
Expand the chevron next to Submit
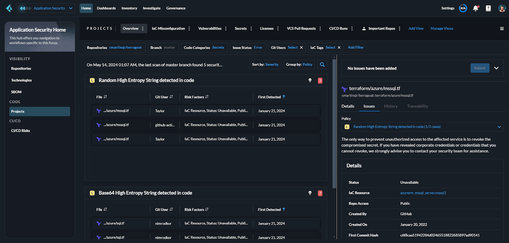point(497,68)
